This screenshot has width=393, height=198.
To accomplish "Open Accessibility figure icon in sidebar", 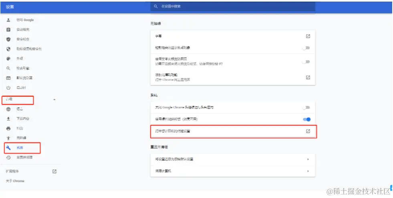I will tap(8, 138).
